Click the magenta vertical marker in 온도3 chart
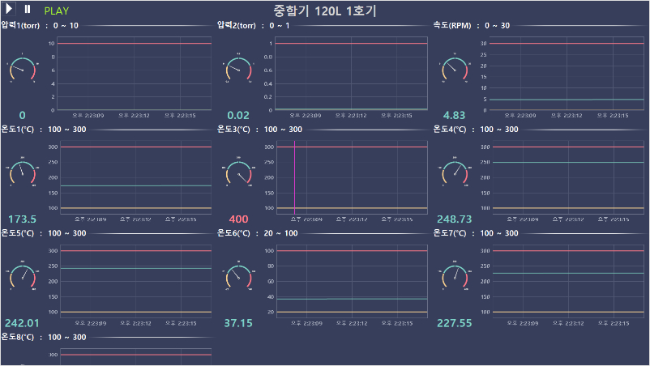The width and height of the screenshot is (650, 366). (x=295, y=177)
